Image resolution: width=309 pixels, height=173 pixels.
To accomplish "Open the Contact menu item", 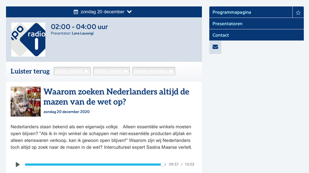I will coord(257,35).
